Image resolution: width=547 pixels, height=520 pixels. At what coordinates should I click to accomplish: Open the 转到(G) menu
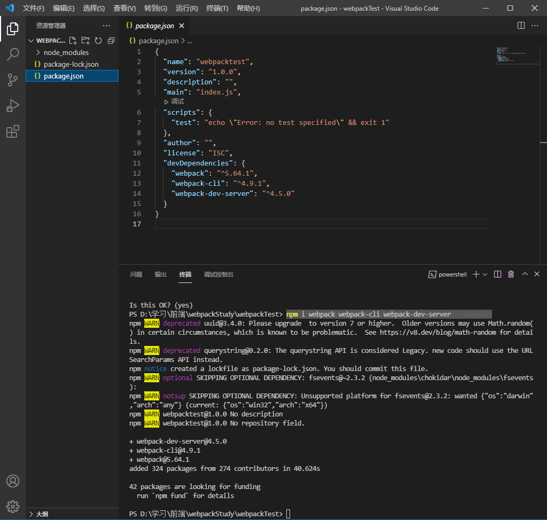(x=155, y=9)
